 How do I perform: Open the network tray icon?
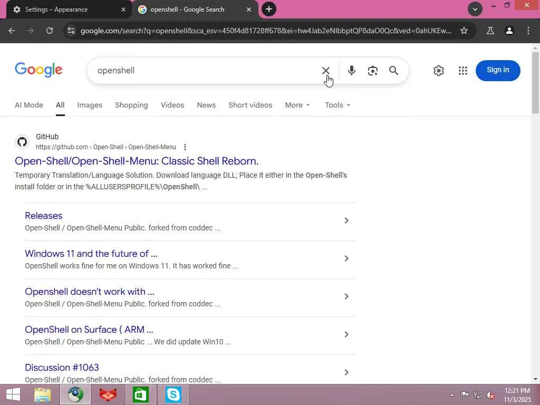[477, 395]
